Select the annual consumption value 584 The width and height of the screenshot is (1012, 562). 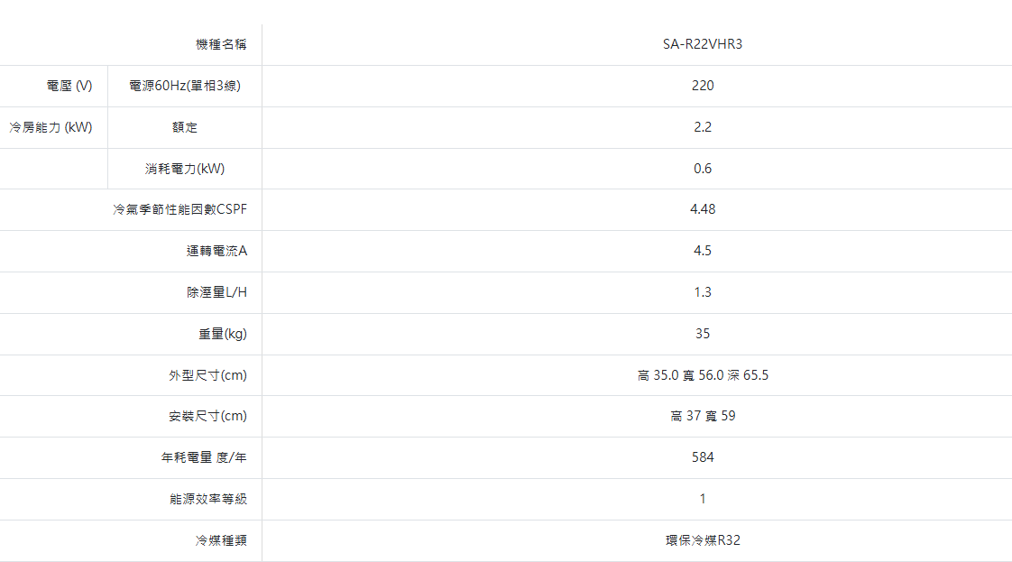(x=702, y=457)
